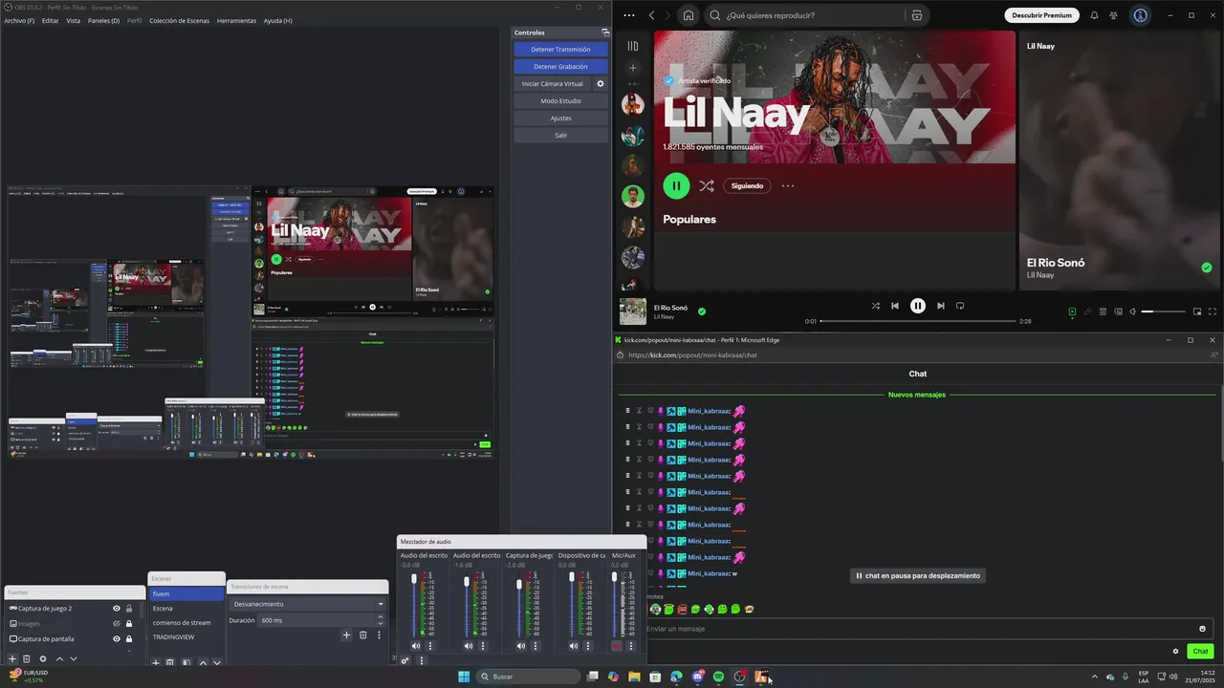
Task: Add transition plus icon in Transiciones de escena
Action: click(347, 634)
